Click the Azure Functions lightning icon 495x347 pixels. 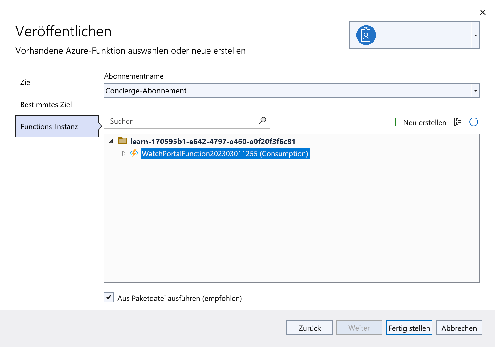point(134,153)
